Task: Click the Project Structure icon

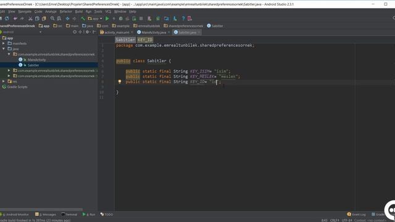Action: click(x=166, y=18)
